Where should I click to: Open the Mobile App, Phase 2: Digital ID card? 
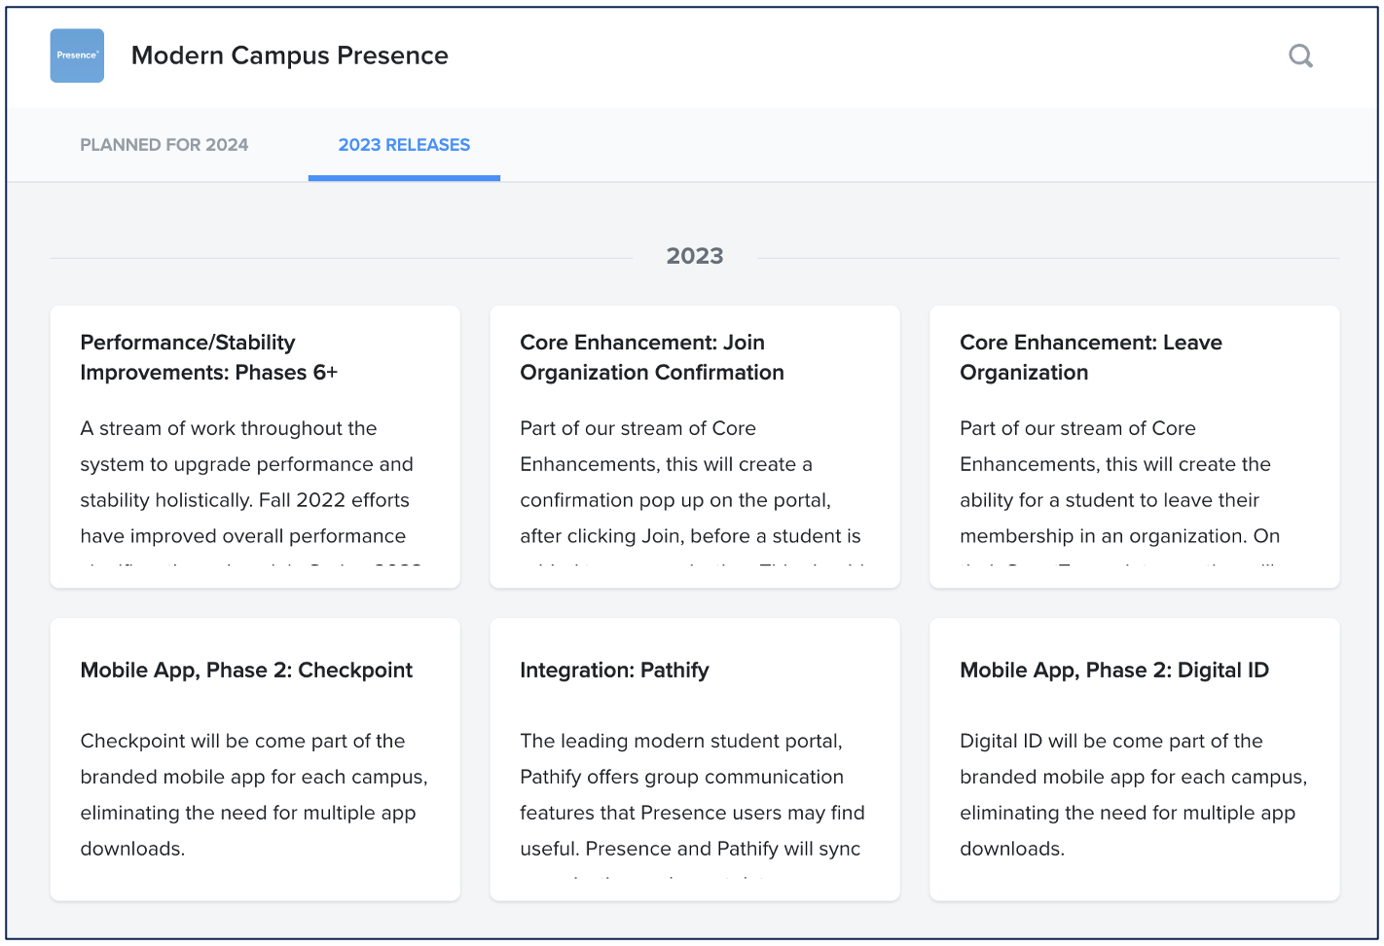1134,759
